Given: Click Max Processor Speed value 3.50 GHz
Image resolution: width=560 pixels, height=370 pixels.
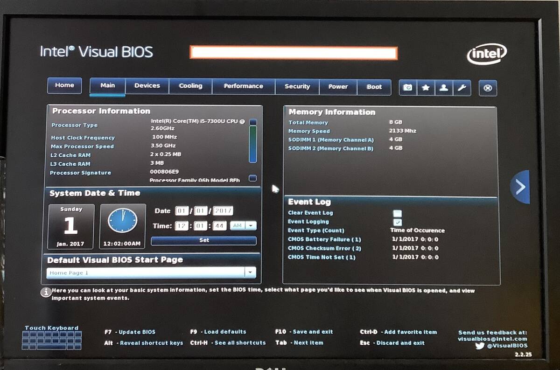Looking at the screenshot, I should click(164, 146).
